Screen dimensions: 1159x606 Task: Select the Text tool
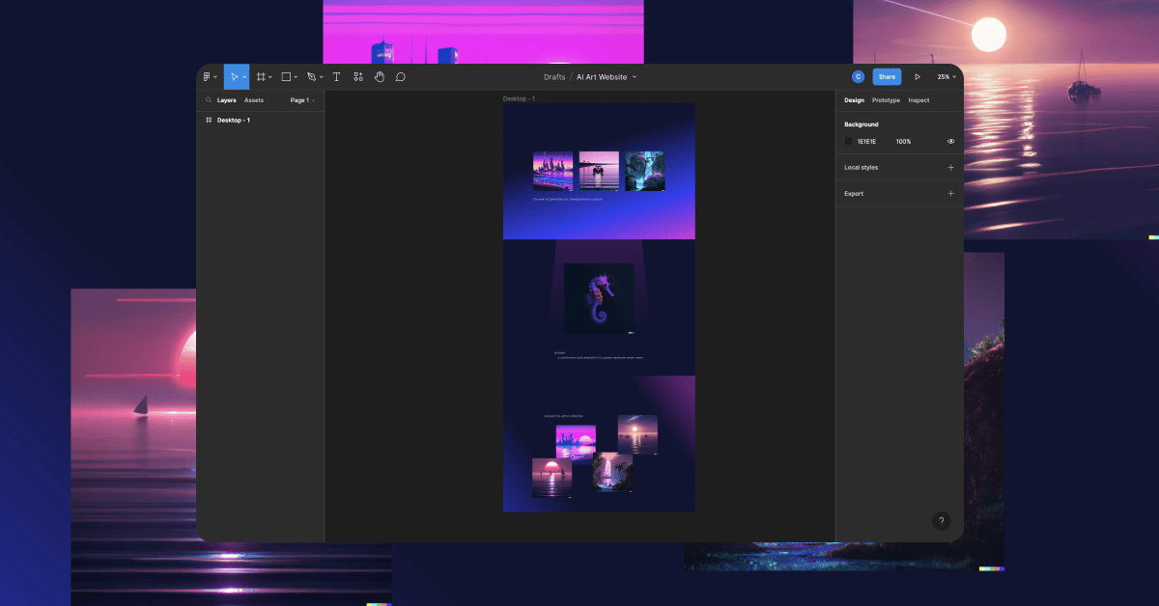click(336, 76)
